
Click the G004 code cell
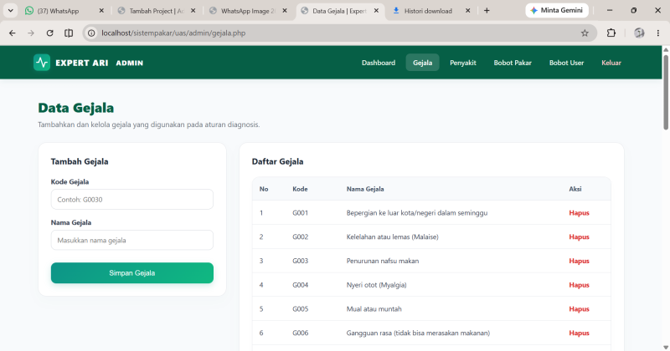[x=300, y=285]
